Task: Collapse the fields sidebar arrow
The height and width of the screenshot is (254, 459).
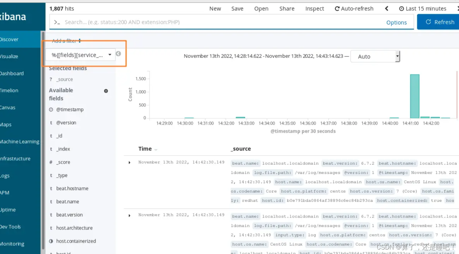Action: click(118, 54)
